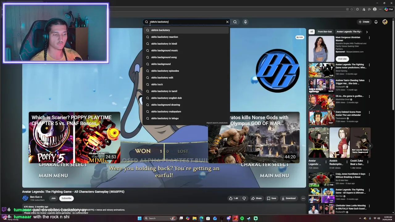Select suggestion 'obito backstory english dub'
The width and height of the screenshot is (395, 222).
[x=186, y=98]
